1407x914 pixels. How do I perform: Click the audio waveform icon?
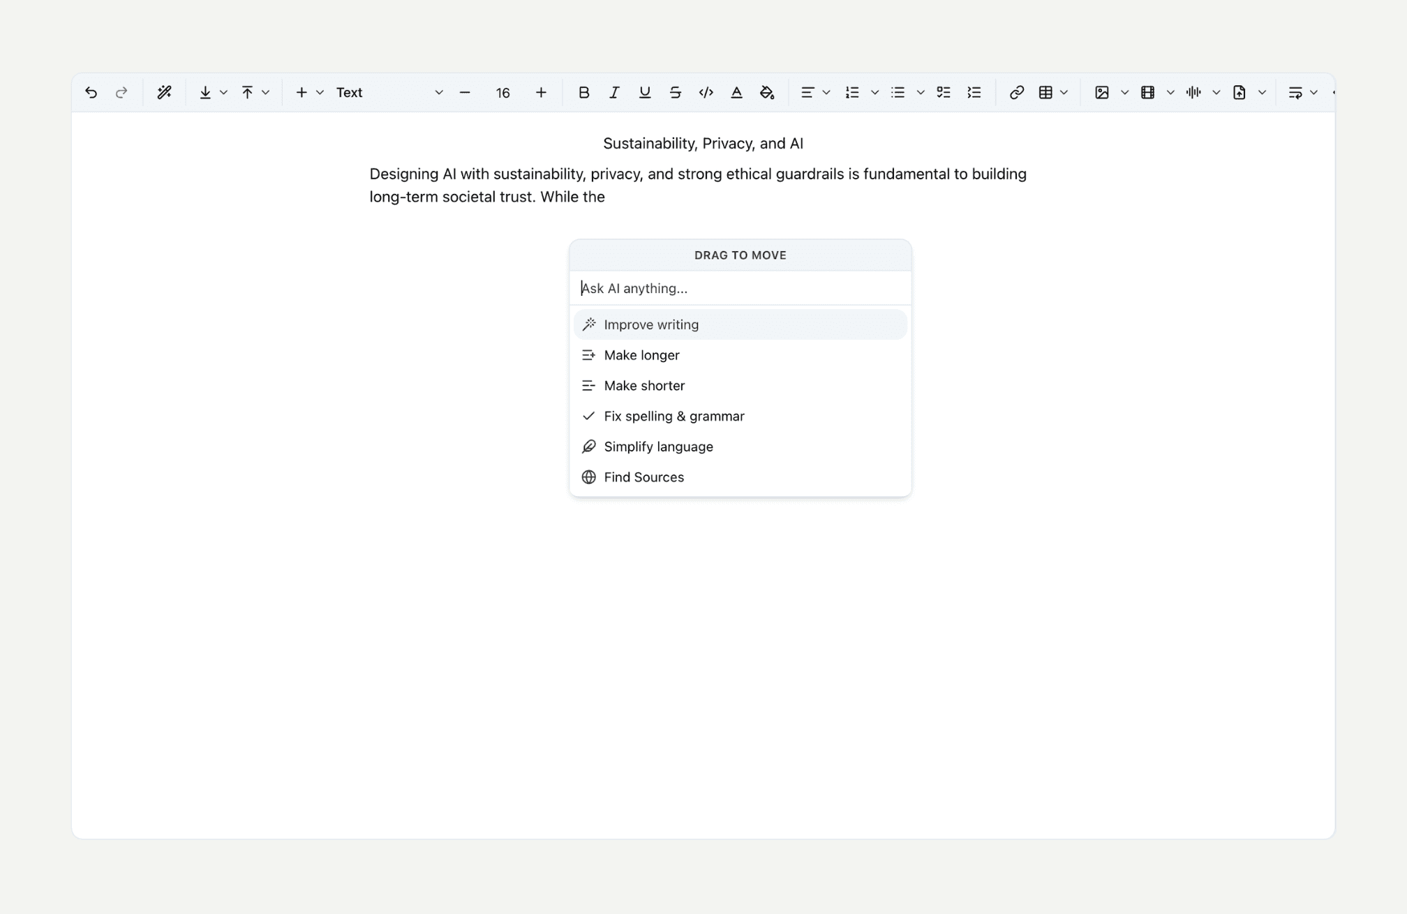tap(1193, 93)
